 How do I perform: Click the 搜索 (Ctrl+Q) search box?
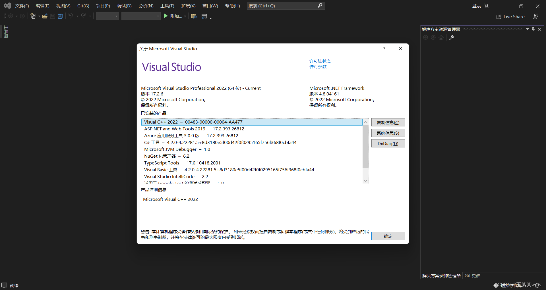click(x=284, y=6)
